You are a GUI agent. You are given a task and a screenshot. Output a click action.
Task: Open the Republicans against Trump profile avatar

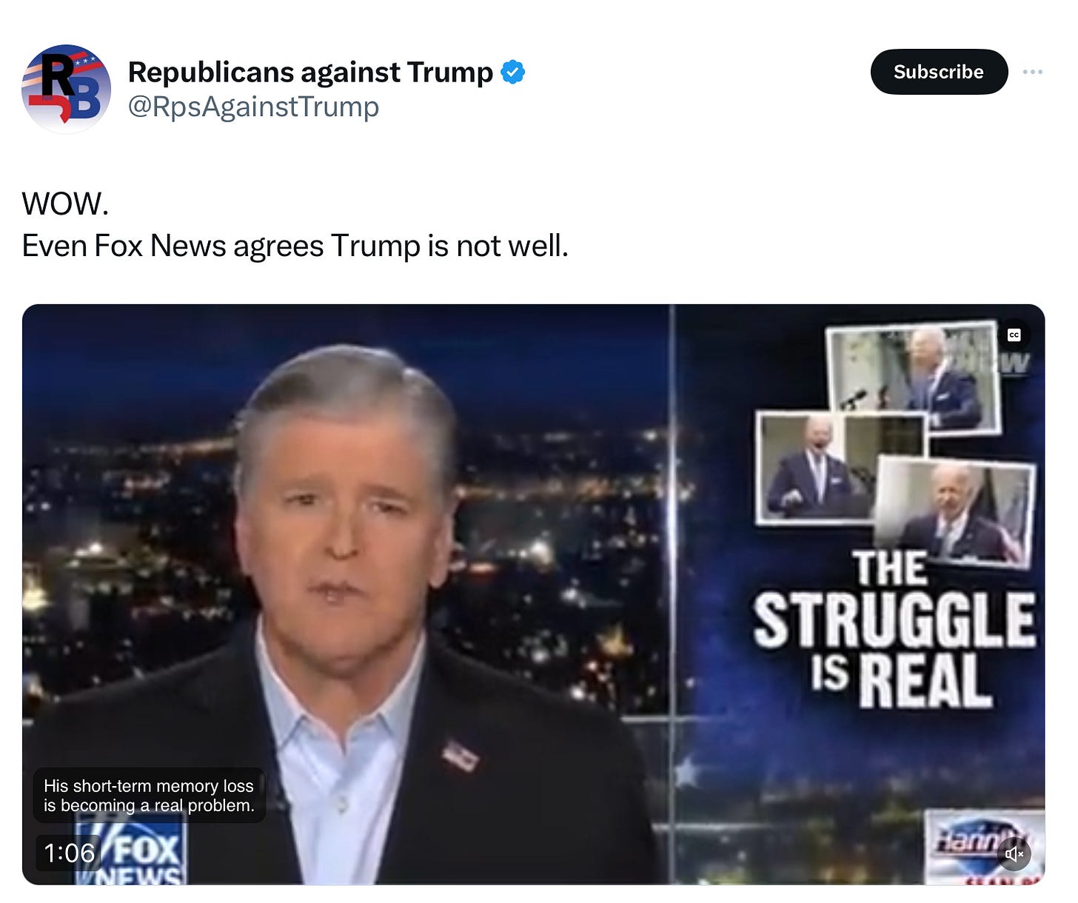[x=66, y=89]
